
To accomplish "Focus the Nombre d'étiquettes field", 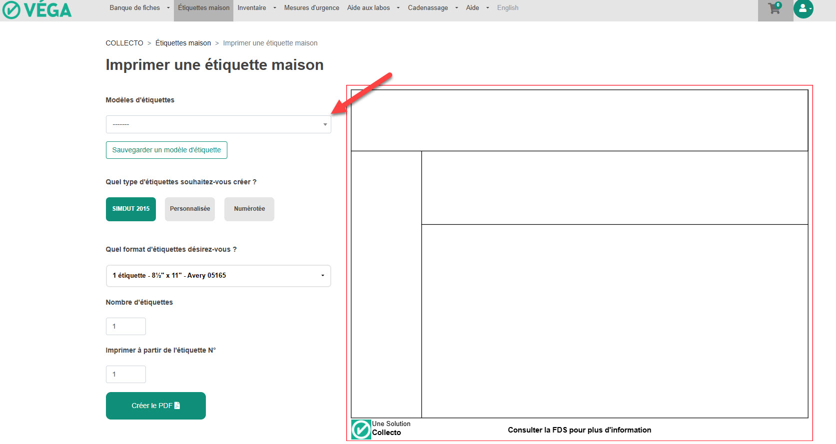I will [126, 327].
